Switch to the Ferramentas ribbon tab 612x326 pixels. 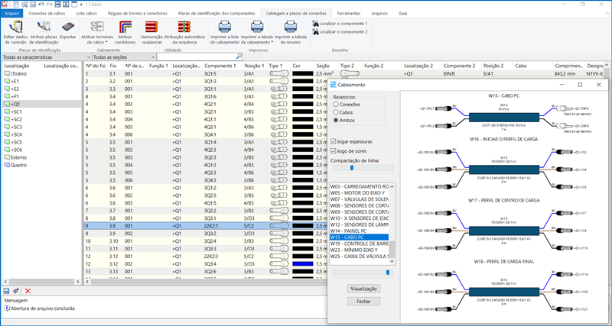pyautogui.click(x=348, y=13)
